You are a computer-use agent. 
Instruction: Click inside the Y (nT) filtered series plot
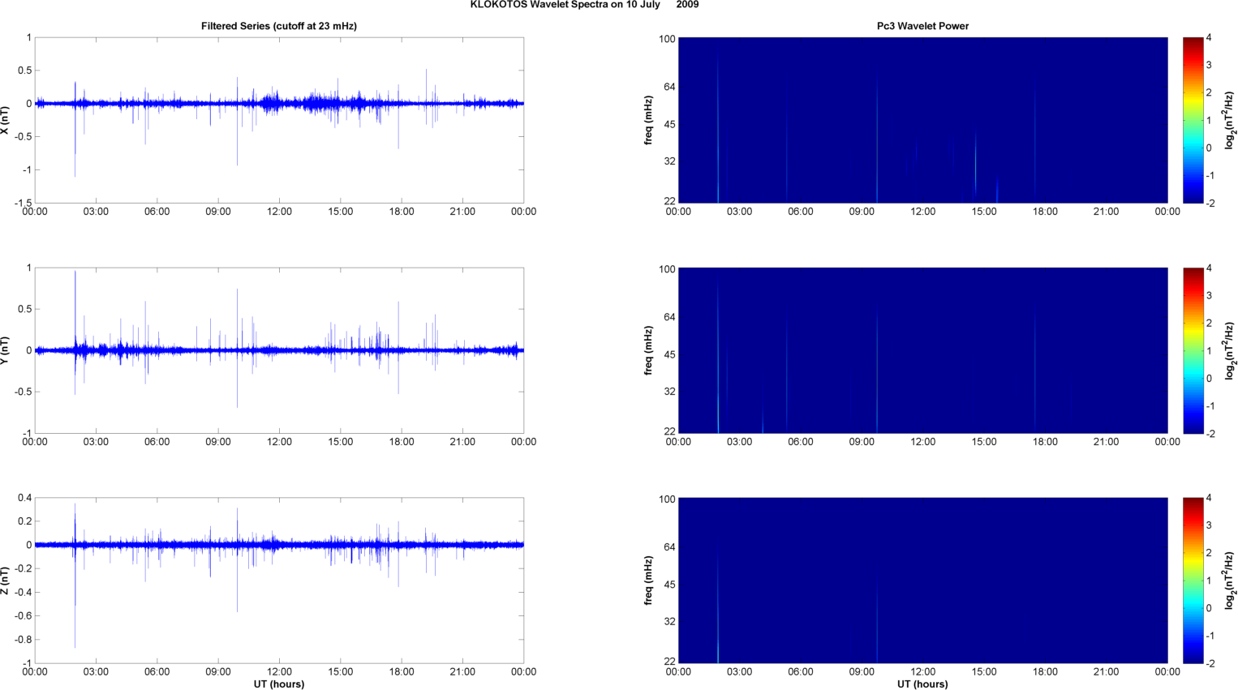point(279,350)
